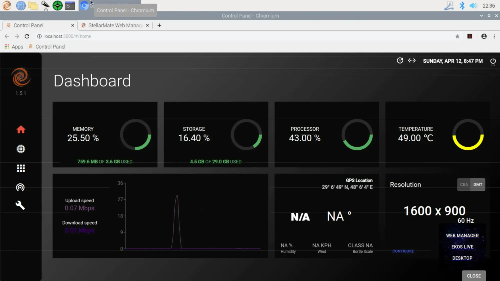Choose EKOS LIVE from popup menu
This screenshot has width=500, height=281.
point(462,247)
